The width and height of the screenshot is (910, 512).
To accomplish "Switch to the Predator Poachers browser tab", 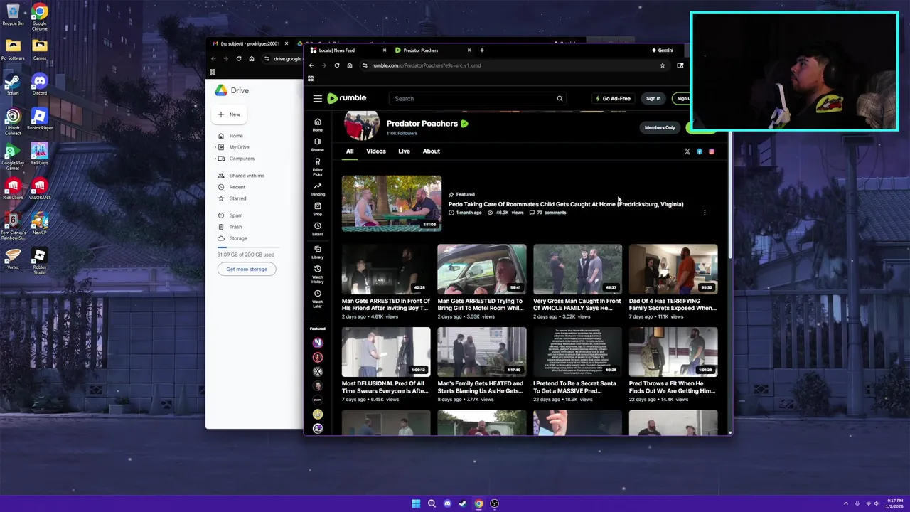I will click(x=433, y=50).
